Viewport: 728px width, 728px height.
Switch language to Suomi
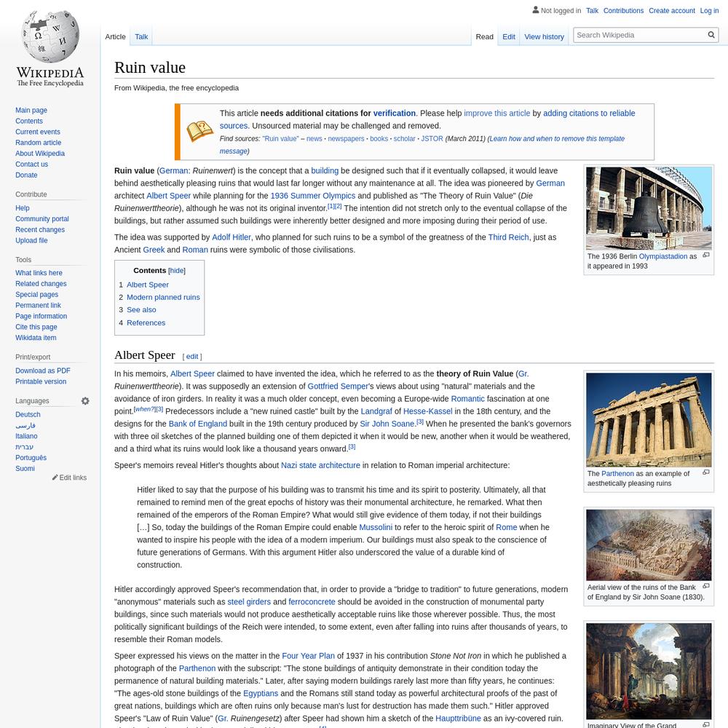pyautogui.click(x=25, y=468)
